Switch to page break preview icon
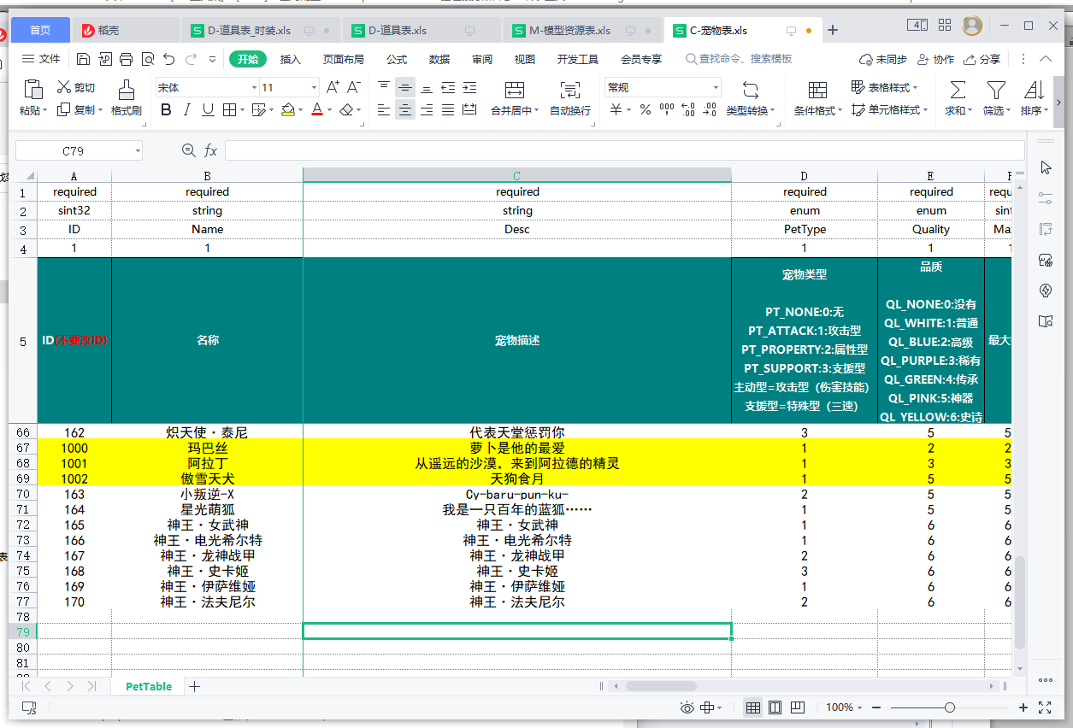 click(798, 707)
